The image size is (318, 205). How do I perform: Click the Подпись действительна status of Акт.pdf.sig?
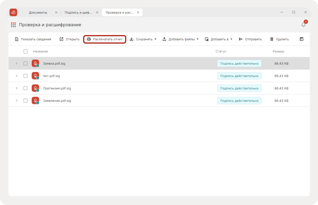click(239, 76)
